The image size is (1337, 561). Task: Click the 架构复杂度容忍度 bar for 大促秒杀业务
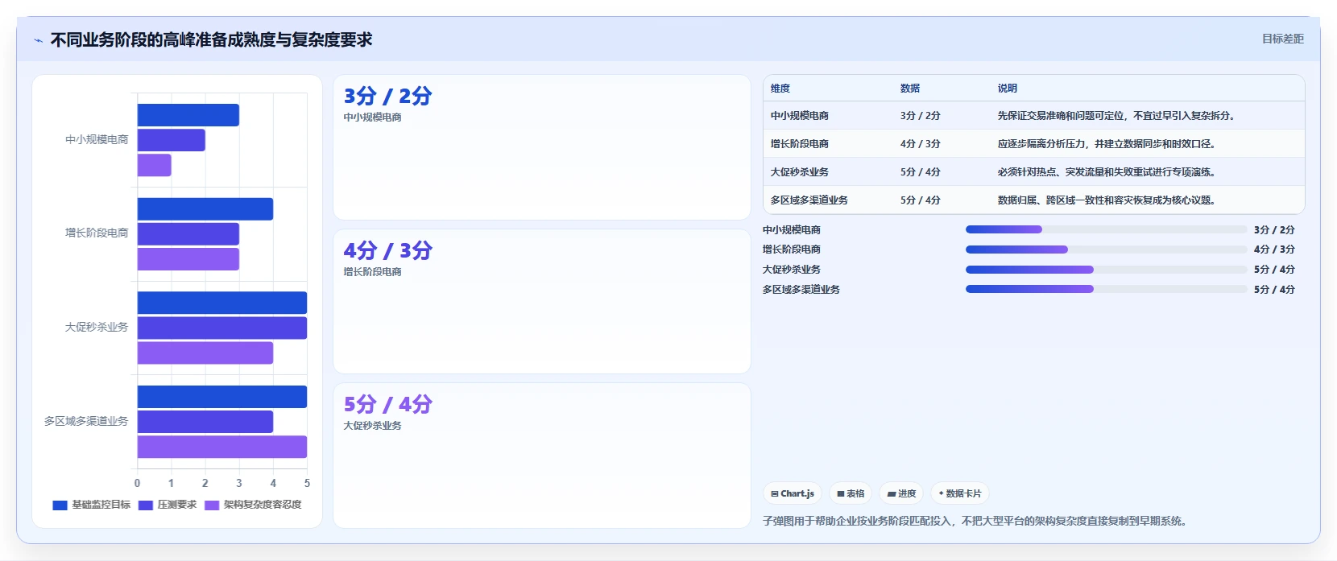click(205, 353)
